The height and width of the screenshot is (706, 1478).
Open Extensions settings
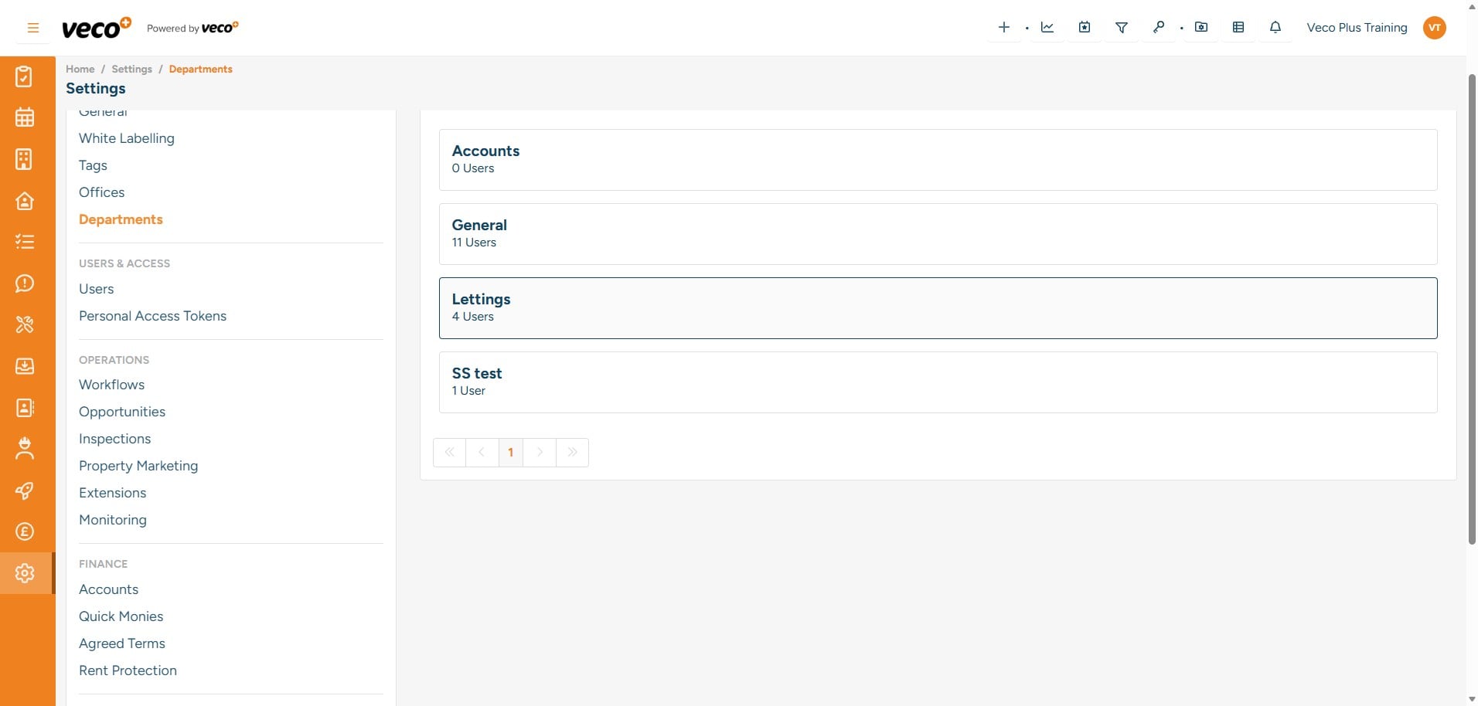112,493
